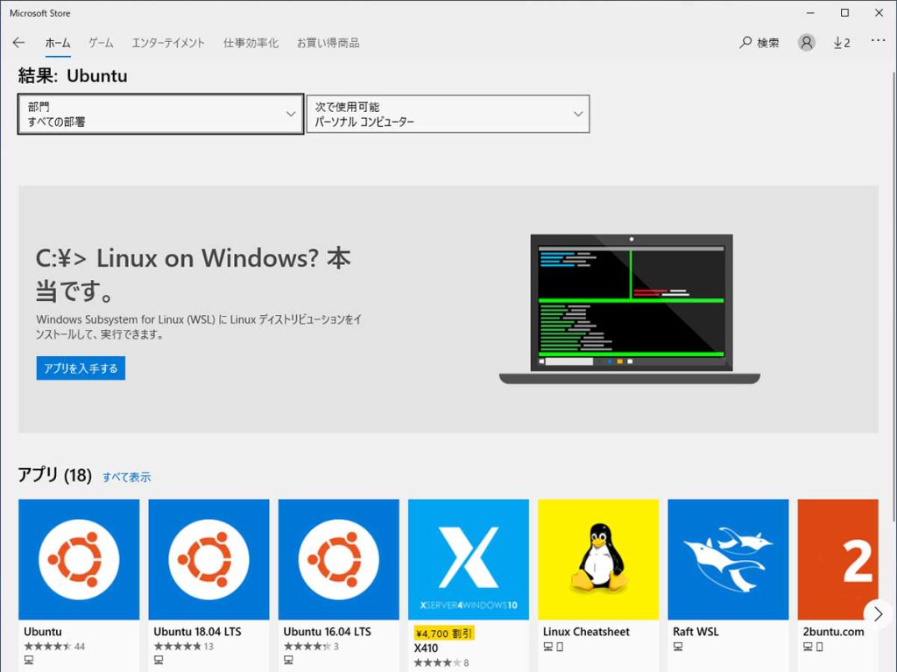
Task: Open the 2buntu.com app tile
Action: tap(837, 559)
